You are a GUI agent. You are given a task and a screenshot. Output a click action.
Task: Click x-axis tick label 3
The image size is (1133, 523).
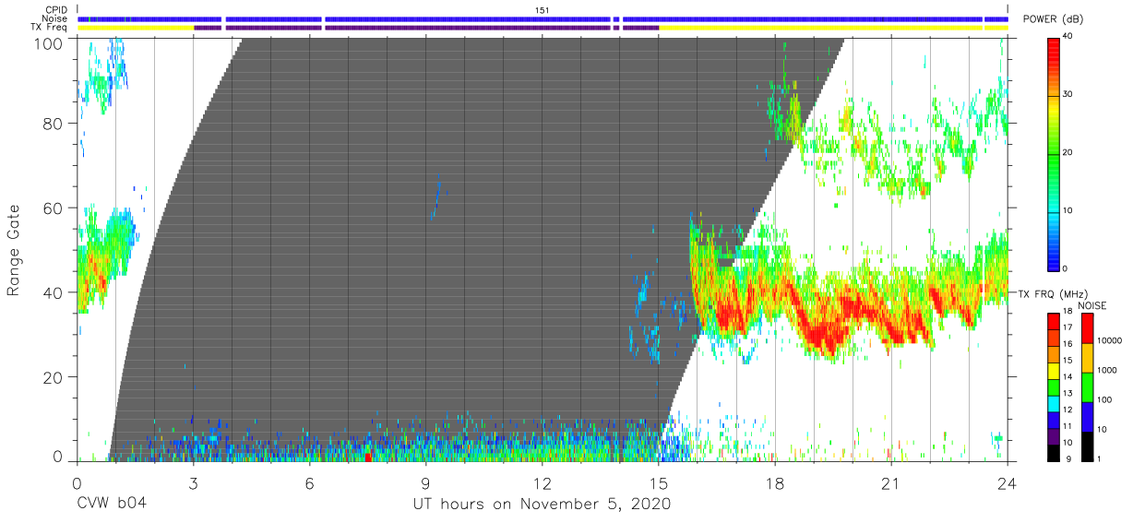point(193,483)
